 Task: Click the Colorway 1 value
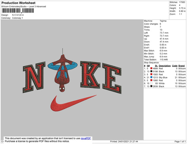(x=17, y=18)
